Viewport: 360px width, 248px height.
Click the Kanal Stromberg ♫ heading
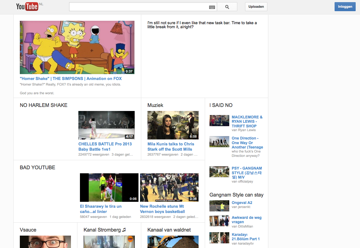[105, 230]
